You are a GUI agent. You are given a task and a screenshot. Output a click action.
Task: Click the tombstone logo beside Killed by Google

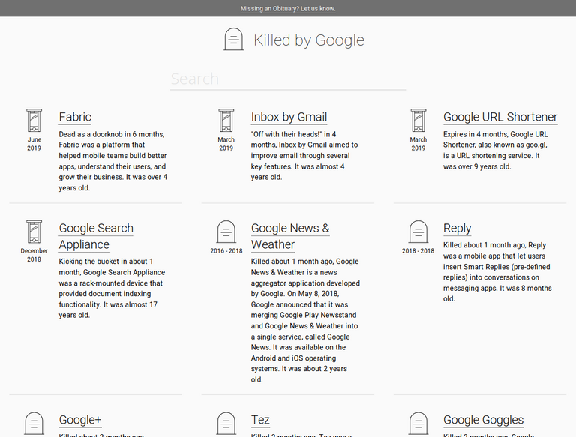click(234, 39)
